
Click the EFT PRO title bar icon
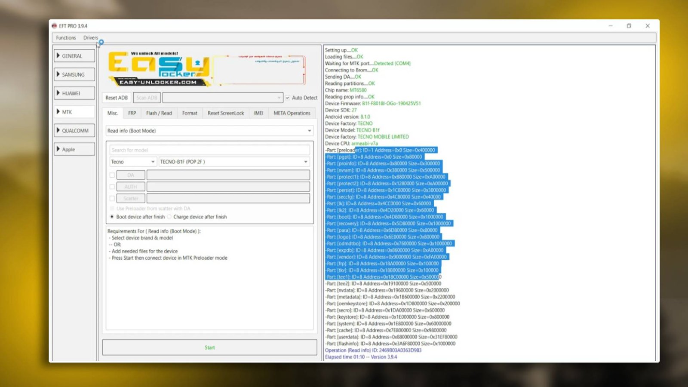click(x=54, y=26)
